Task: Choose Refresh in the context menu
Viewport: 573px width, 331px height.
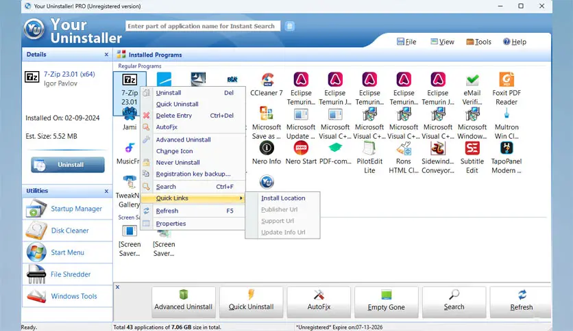Action: (x=193, y=211)
